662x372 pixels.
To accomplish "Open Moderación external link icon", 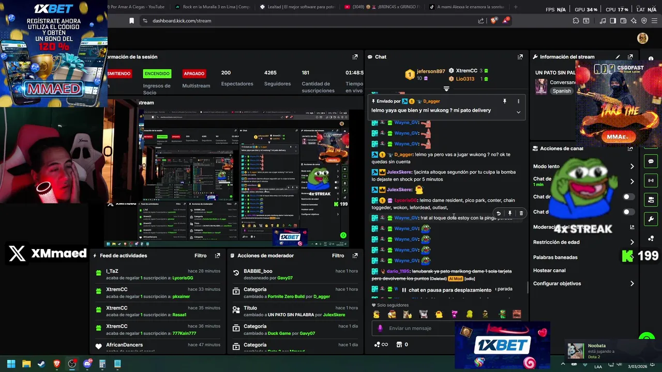I will [632, 227].
